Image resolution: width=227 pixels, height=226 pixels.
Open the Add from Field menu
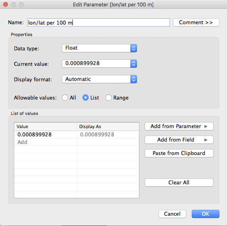coord(179,140)
